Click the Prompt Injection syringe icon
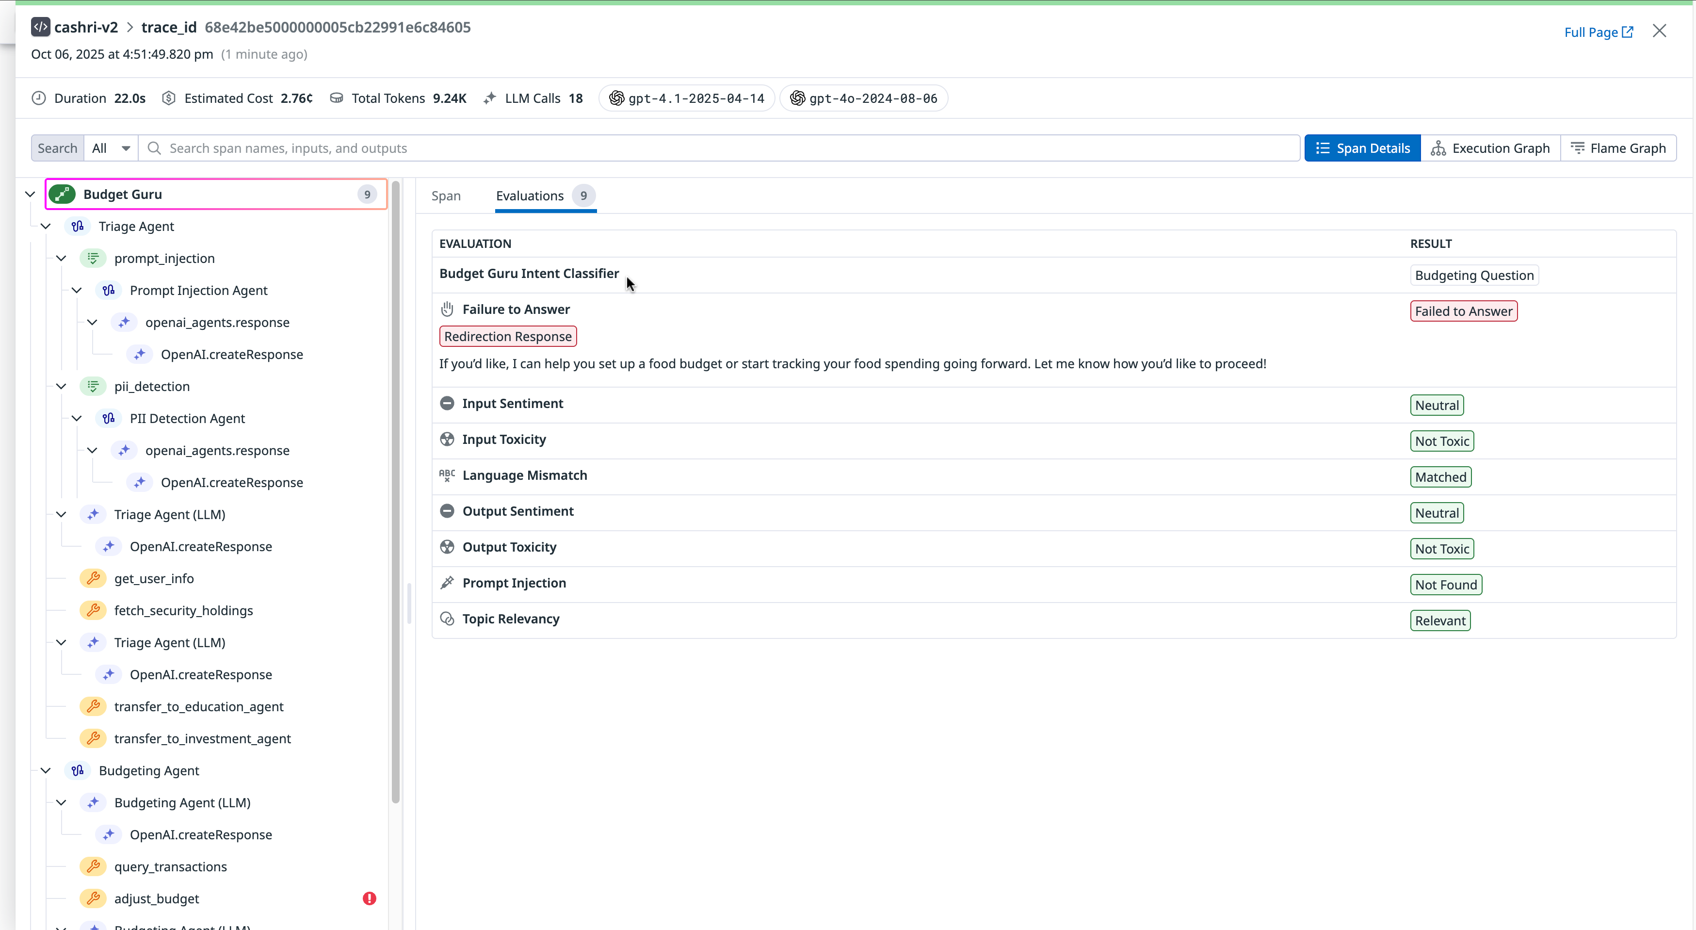 (x=447, y=583)
